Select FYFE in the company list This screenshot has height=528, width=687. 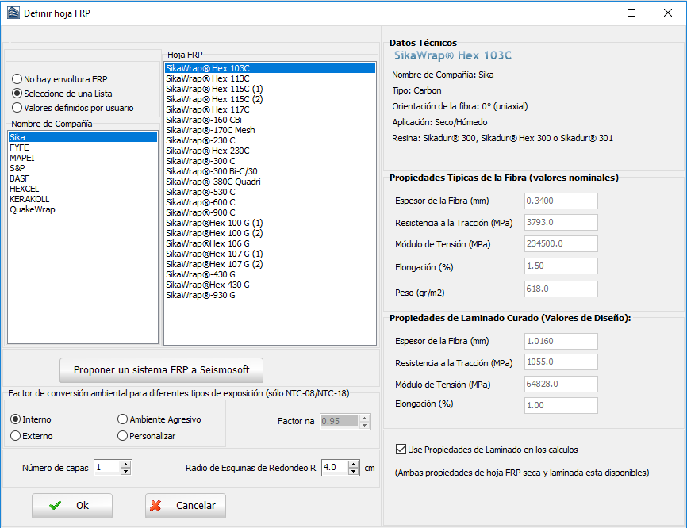21,147
